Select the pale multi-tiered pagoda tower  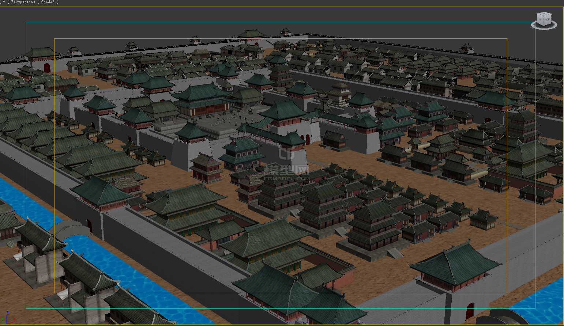pos(339,93)
